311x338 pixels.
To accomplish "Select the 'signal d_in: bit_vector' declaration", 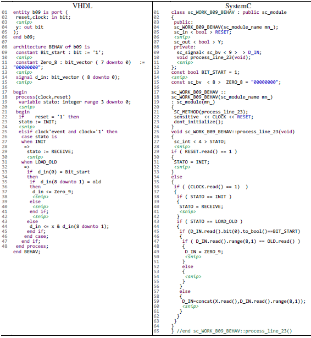I will tap(68, 77).
